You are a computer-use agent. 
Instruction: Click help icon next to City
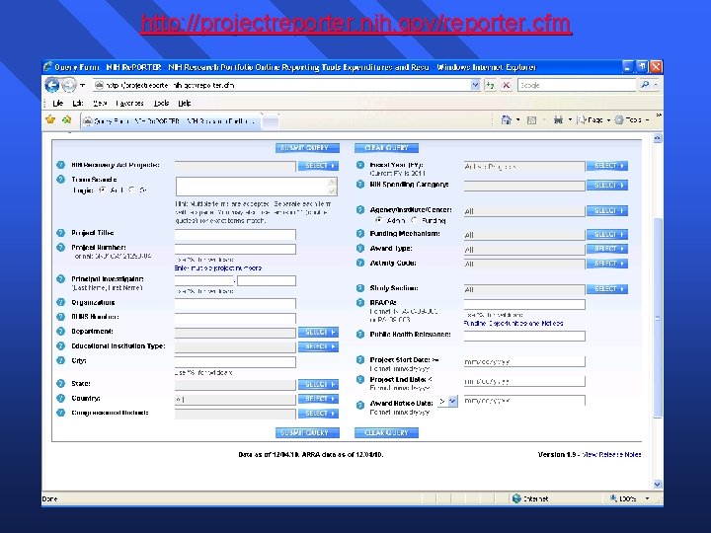(x=61, y=361)
